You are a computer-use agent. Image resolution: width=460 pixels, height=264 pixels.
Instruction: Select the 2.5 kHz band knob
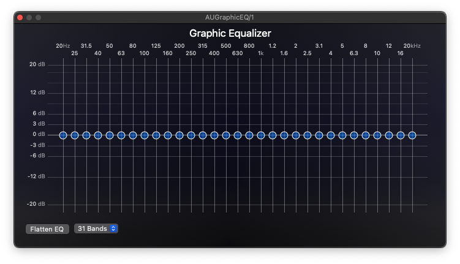[x=307, y=135]
